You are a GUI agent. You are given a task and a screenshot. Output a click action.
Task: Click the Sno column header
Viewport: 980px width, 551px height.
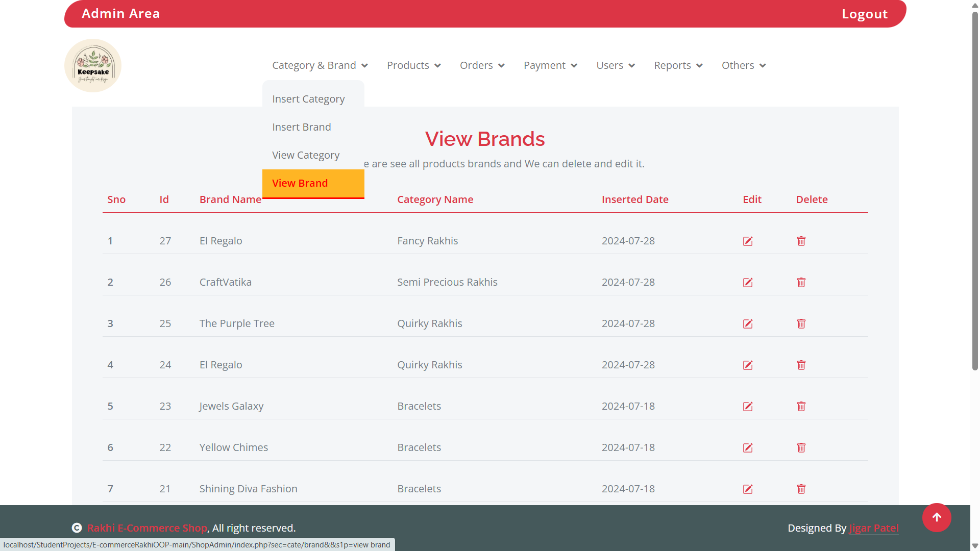(x=116, y=199)
